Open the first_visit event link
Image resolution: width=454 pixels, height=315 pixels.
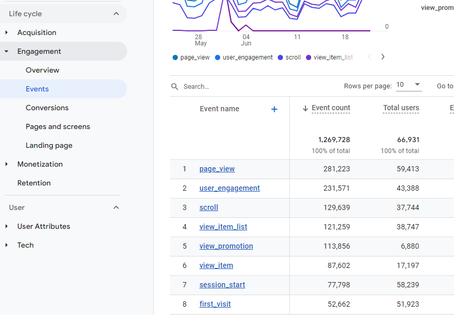pos(215,304)
